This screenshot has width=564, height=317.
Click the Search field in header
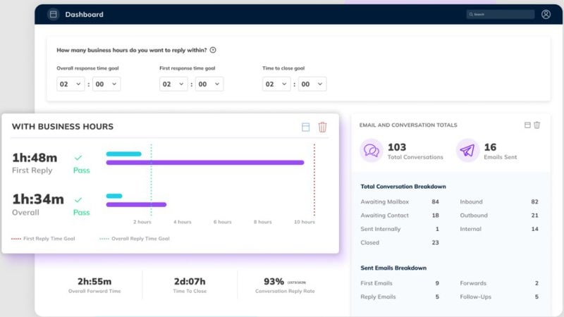pyautogui.click(x=500, y=14)
